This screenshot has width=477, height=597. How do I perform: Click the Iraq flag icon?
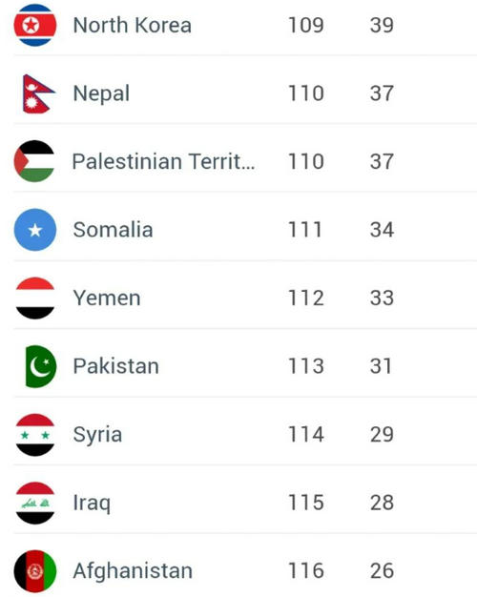[x=35, y=503]
